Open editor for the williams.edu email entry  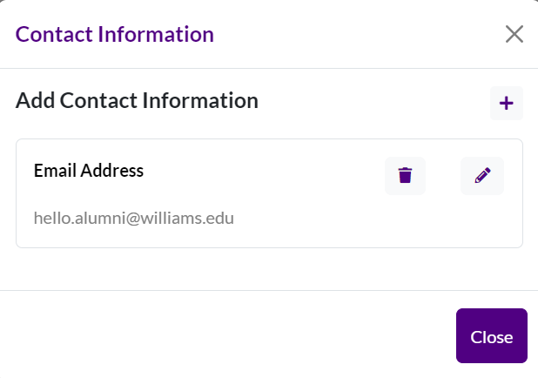[x=482, y=176]
